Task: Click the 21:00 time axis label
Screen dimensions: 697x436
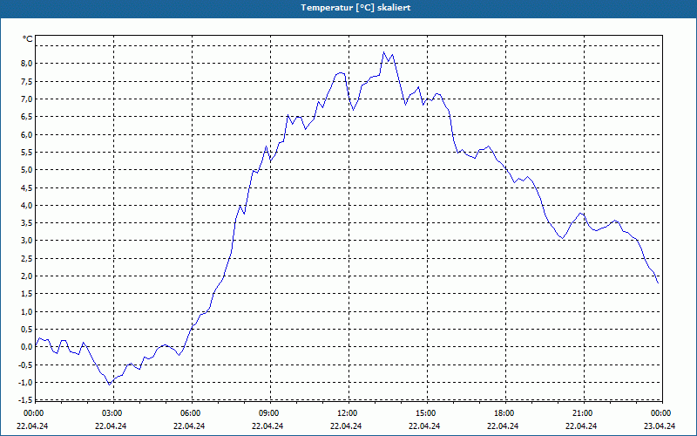Action: pos(583,413)
